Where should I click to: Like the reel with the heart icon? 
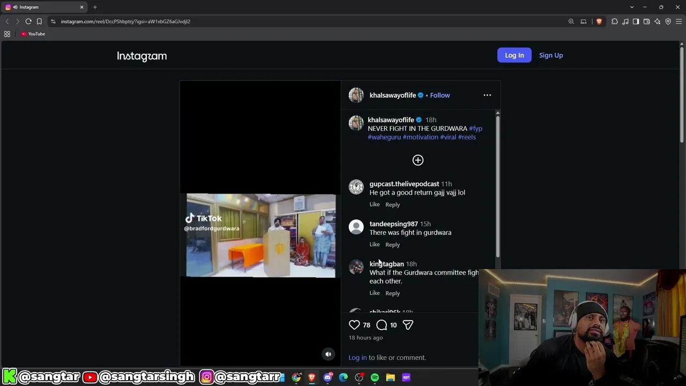pos(354,325)
